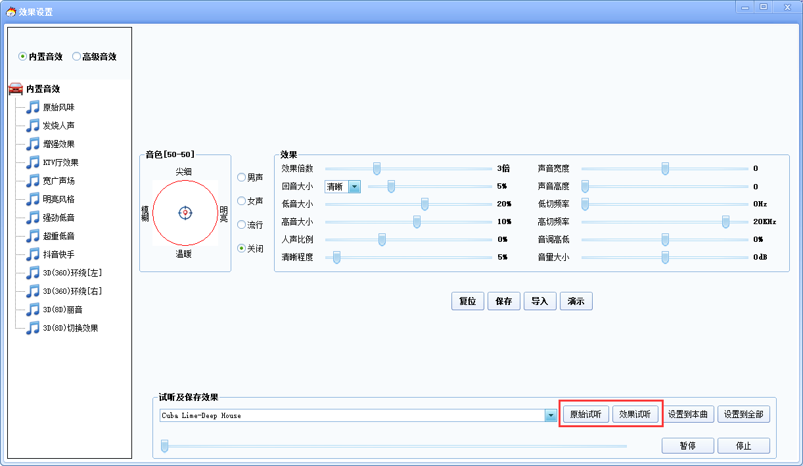Click the 低音大小 slider handle
Screen dimensions: 803x466
pyautogui.click(x=424, y=204)
